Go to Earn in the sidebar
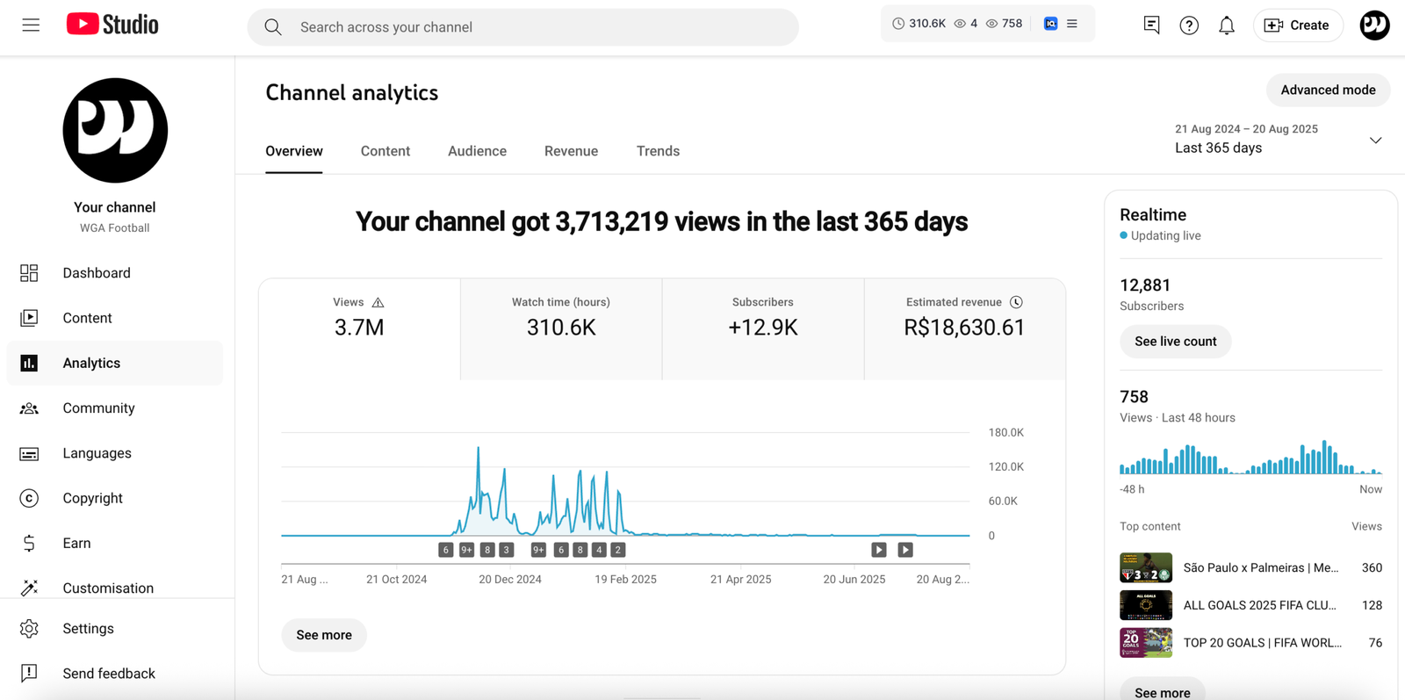Image resolution: width=1405 pixels, height=700 pixels. [x=76, y=543]
